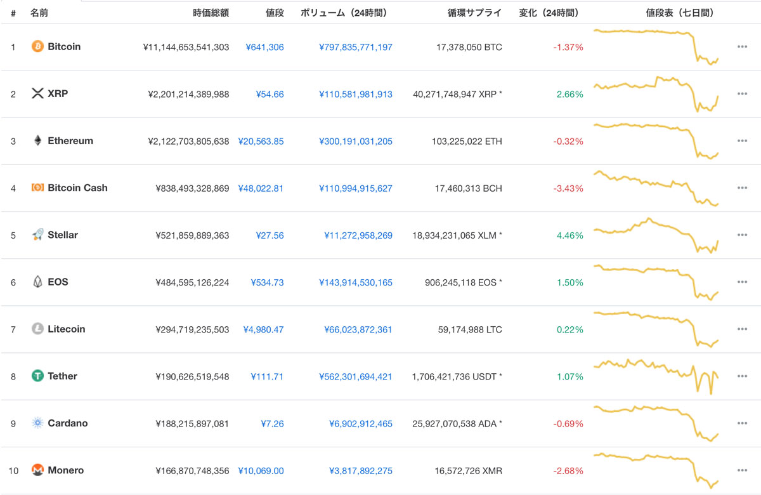761x495 pixels.
Task: Click supply 103,225,022 ETH
Action: pos(467,141)
